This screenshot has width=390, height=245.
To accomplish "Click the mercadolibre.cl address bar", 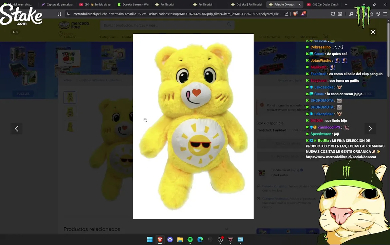I will [177, 14].
